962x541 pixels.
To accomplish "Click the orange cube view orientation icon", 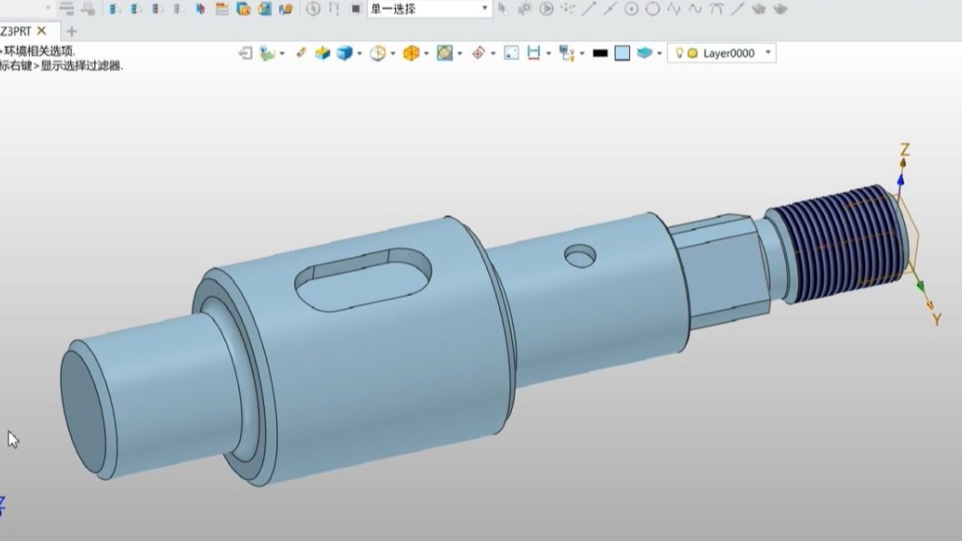I will point(411,53).
